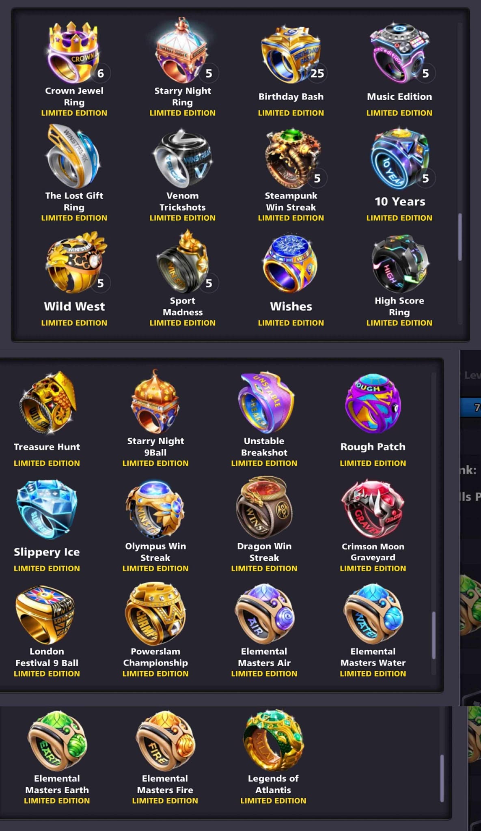Choose the Treasure Hunt skull ring
481x831 pixels.
click(x=48, y=403)
